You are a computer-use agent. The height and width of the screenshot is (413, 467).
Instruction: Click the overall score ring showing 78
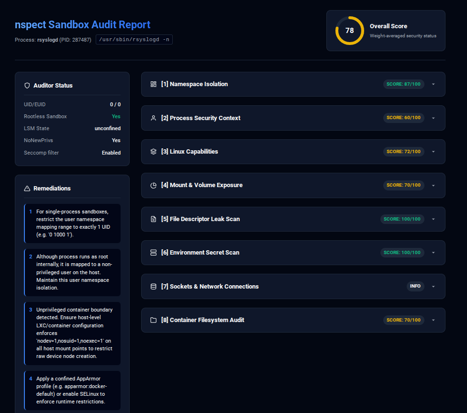pyautogui.click(x=350, y=31)
